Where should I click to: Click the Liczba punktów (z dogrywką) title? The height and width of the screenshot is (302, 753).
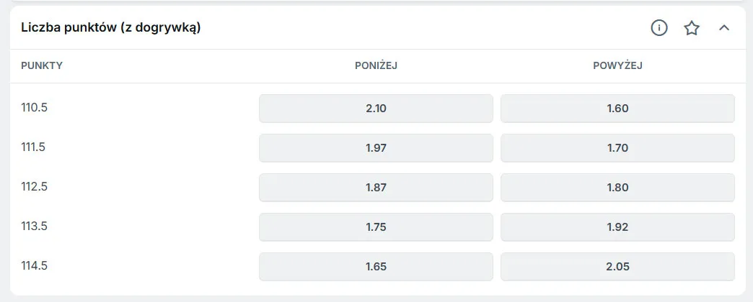(110, 28)
